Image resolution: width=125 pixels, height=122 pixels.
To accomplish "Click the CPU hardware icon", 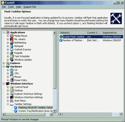I will pyautogui.click(x=12, y=73).
